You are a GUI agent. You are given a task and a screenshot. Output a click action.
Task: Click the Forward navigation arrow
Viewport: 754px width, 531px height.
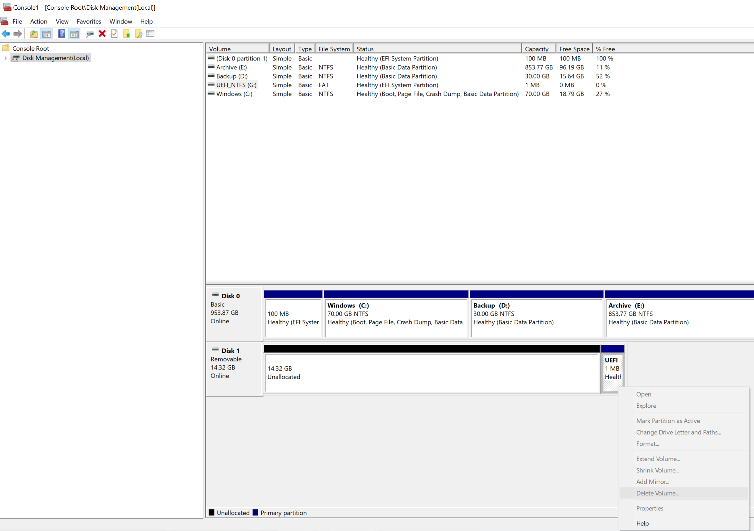pyautogui.click(x=17, y=33)
